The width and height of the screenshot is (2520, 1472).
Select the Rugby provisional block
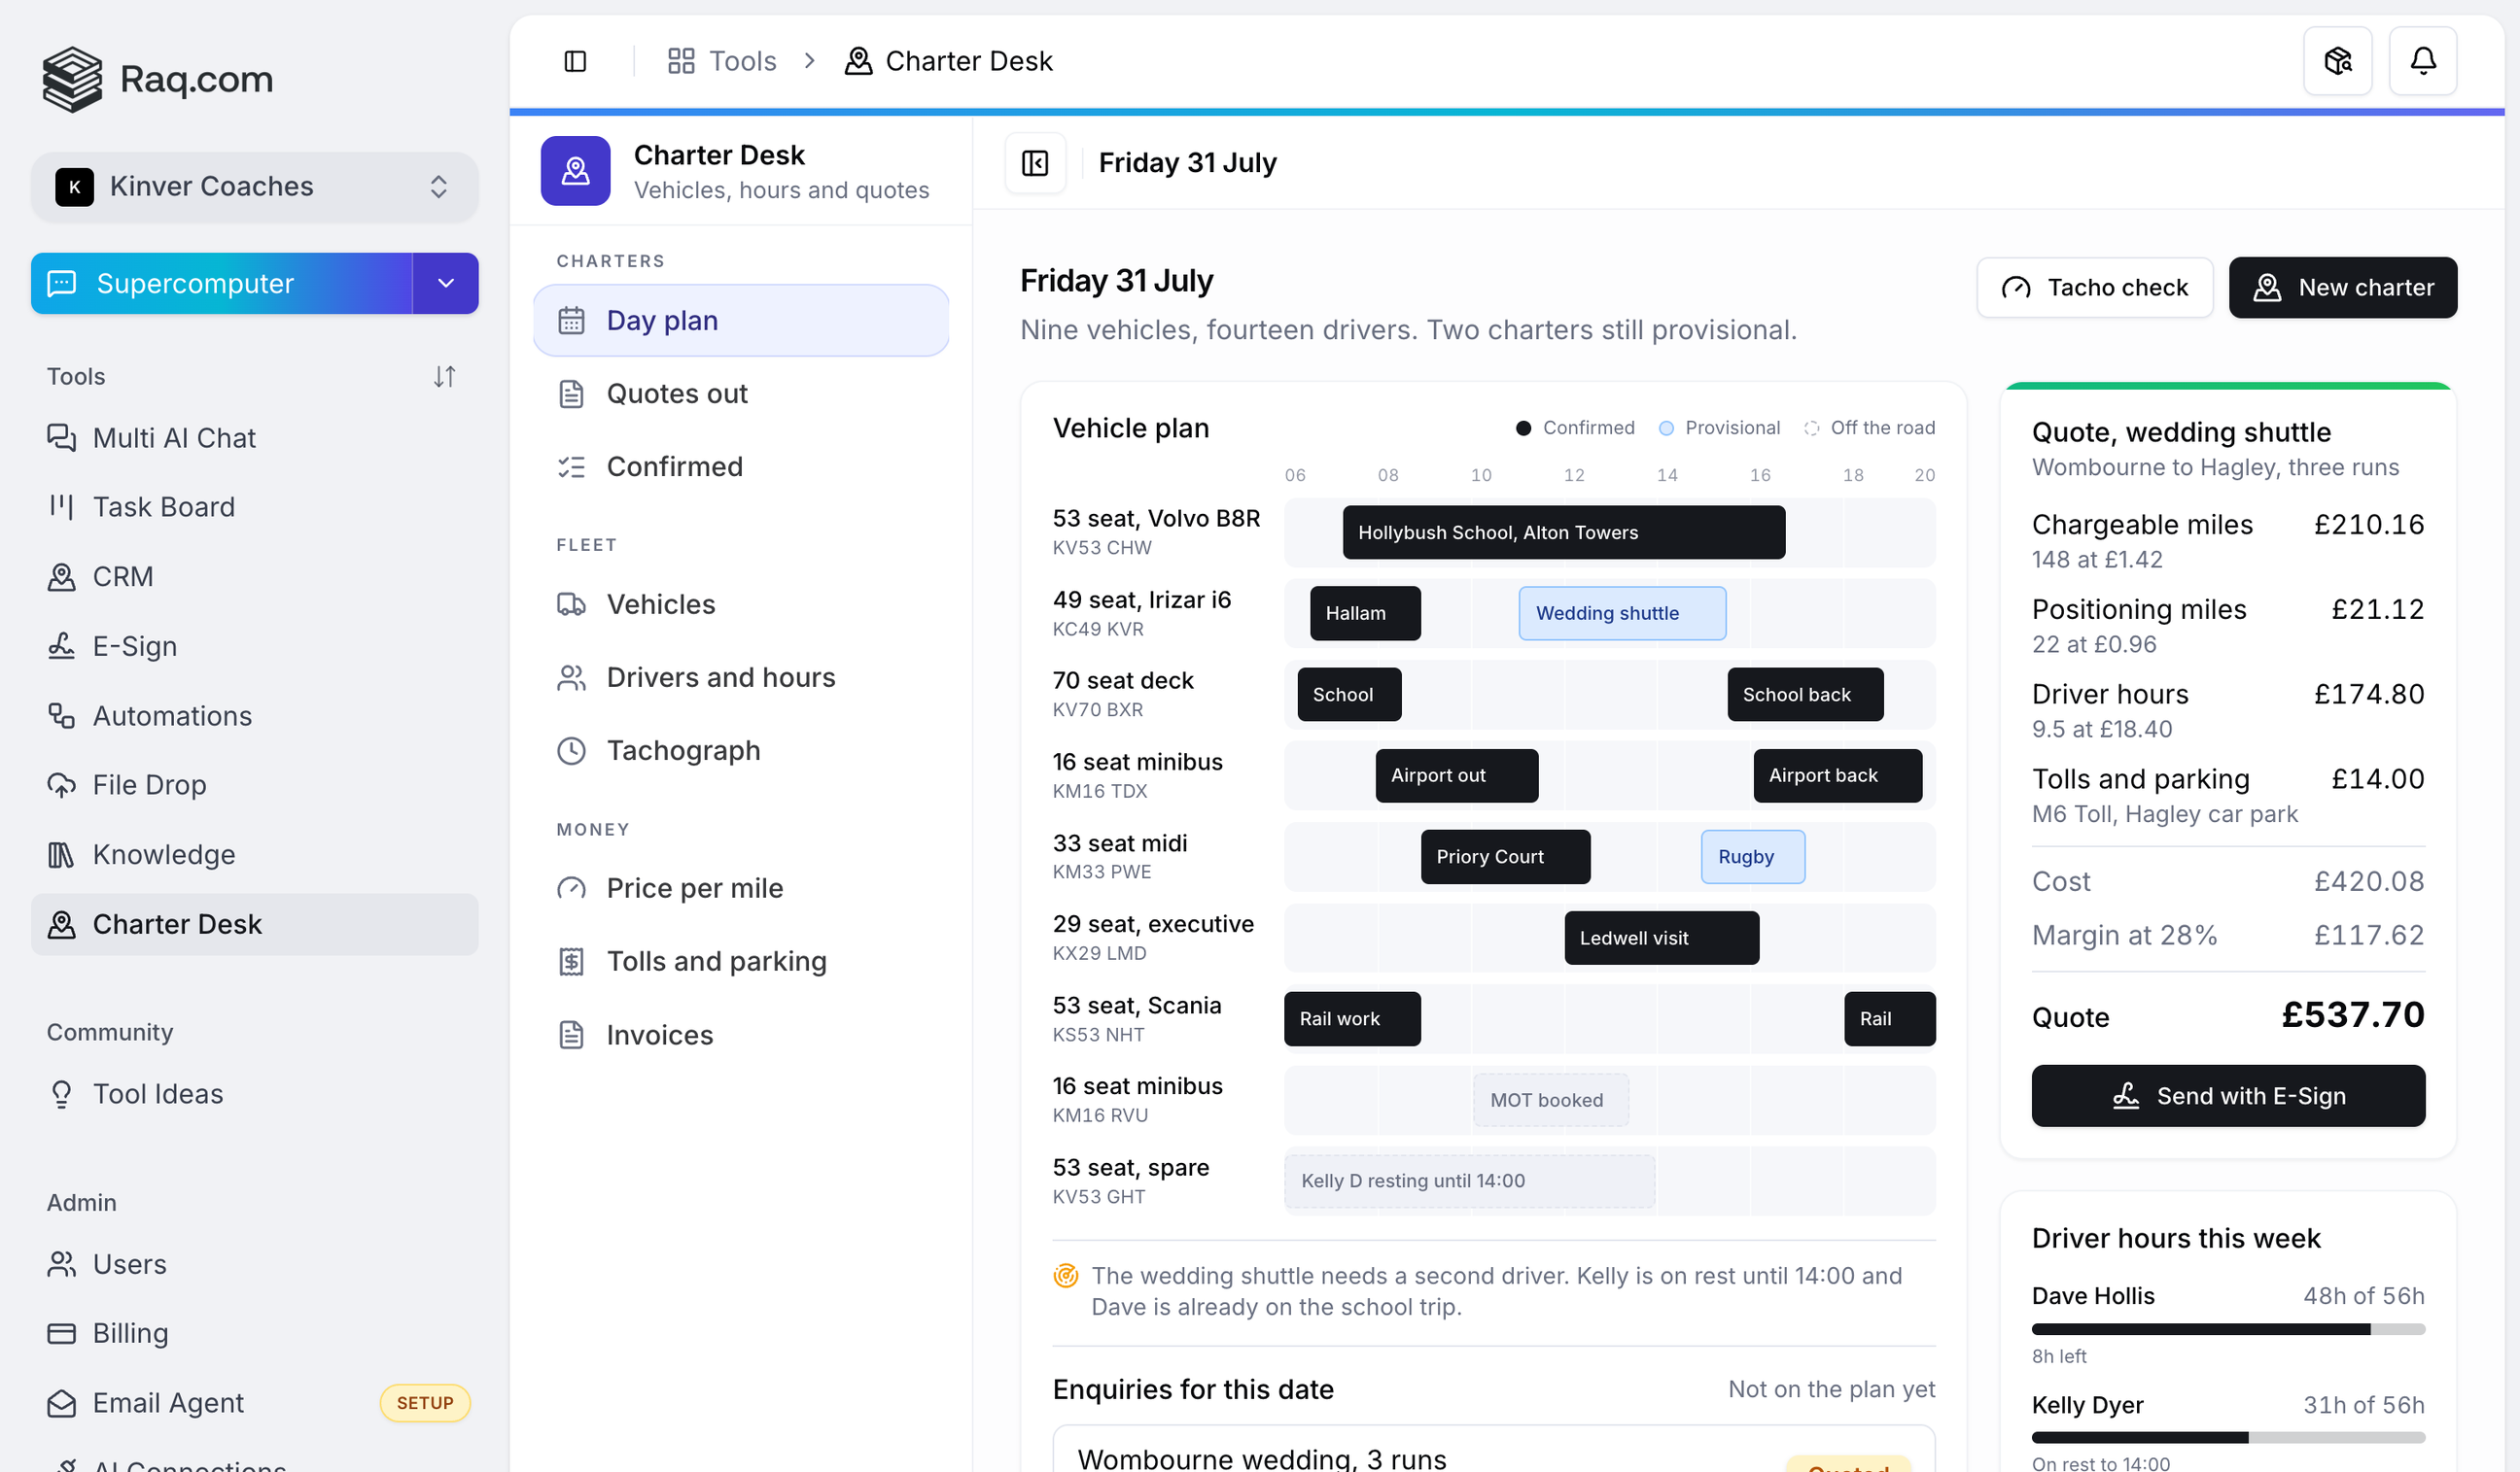(1752, 857)
